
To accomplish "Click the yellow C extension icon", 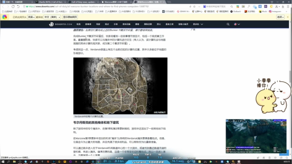I will [271, 6].
